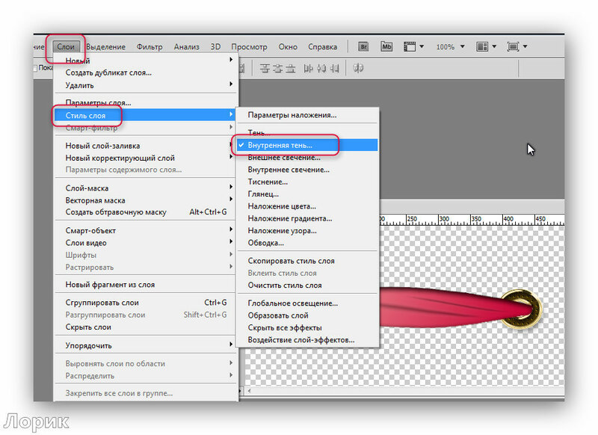
Task: Open the Анализ menu
Action: tap(186, 46)
